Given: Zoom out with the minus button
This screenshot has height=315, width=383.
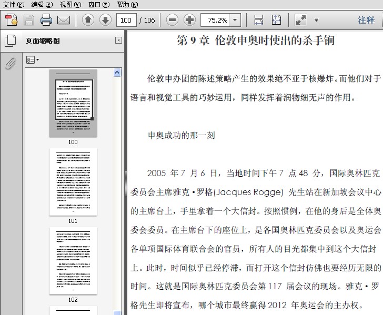Looking at the screenshot, I should [x=172, y=21].
